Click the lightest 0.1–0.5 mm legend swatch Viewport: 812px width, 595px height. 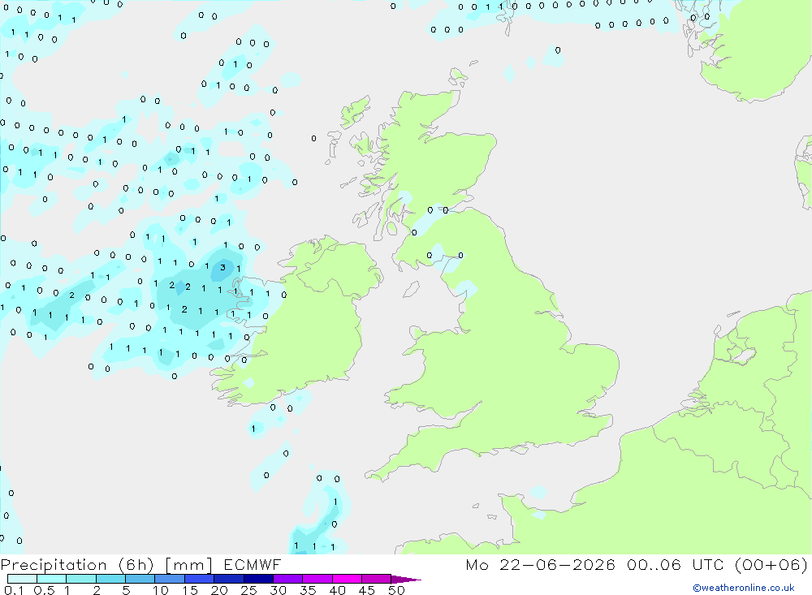pos(22,579)
